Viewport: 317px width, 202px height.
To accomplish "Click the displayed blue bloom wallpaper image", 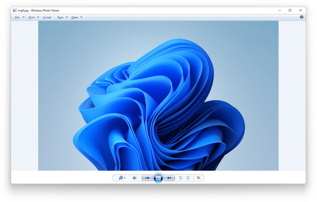I will [158, 96].
